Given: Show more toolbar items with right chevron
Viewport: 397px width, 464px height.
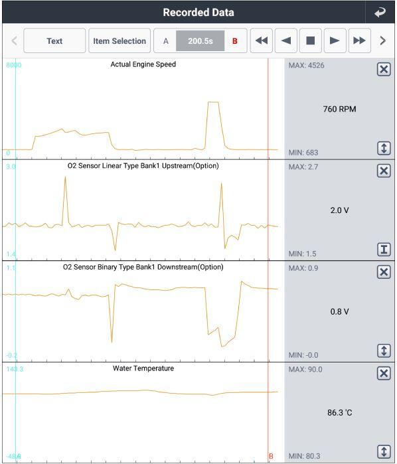Looking at the screenshot, I should (383, 40).
